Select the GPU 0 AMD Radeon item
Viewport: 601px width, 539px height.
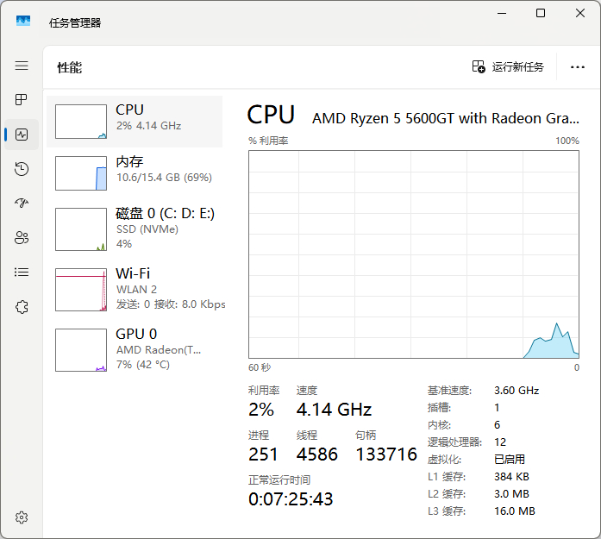coord(135,349)
